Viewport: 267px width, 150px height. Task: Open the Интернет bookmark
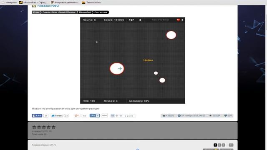tap(9, 2)
